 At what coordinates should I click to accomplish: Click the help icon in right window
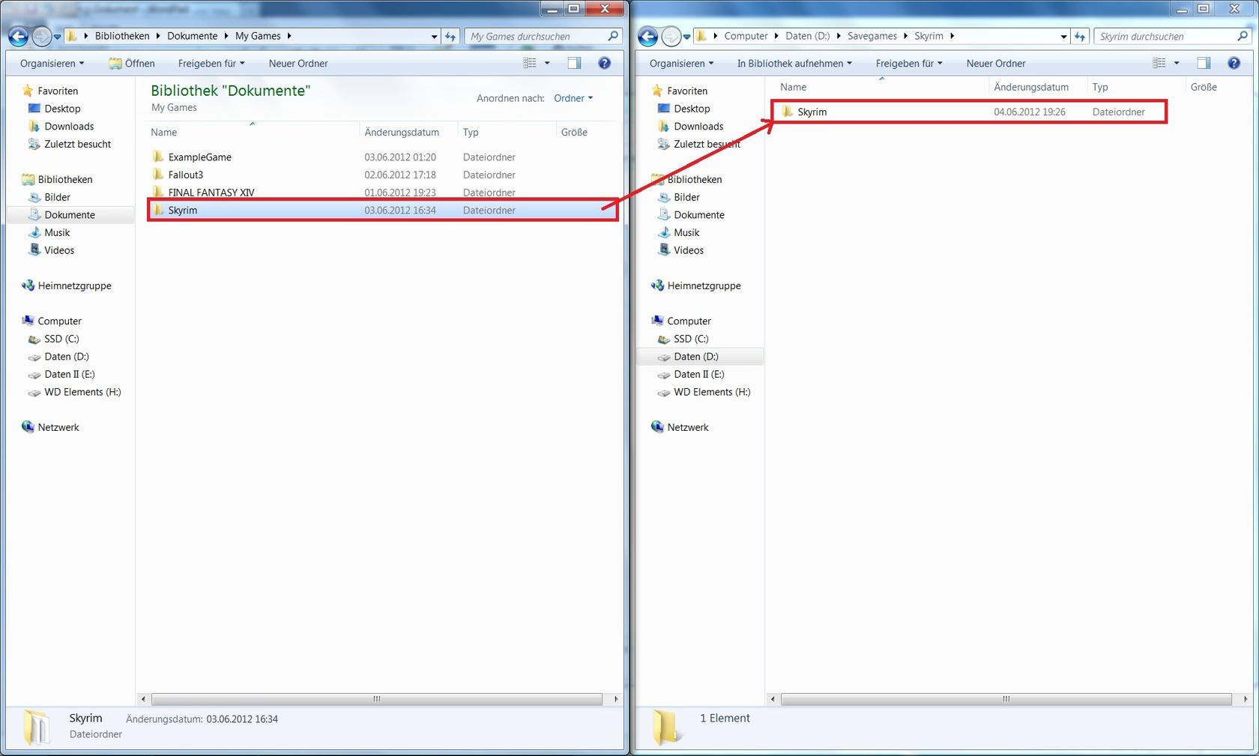click(1234, 64)
